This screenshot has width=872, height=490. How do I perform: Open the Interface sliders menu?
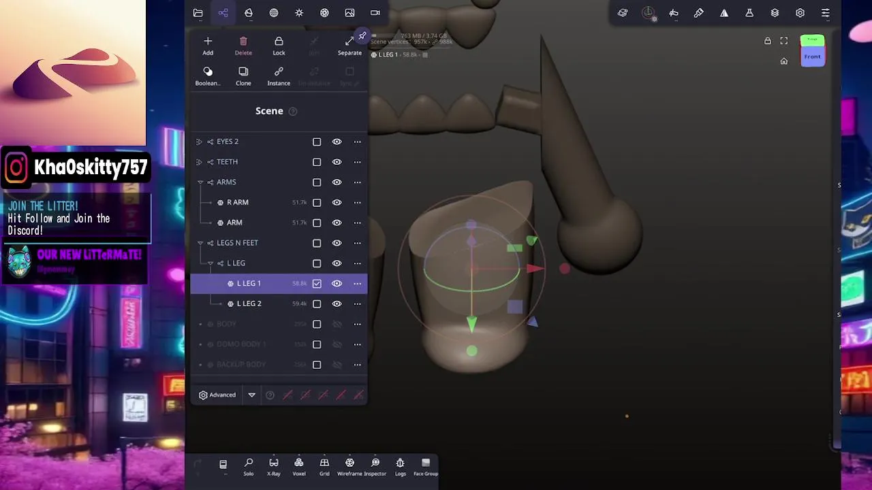pyautogui.click(x=825, y=13)
